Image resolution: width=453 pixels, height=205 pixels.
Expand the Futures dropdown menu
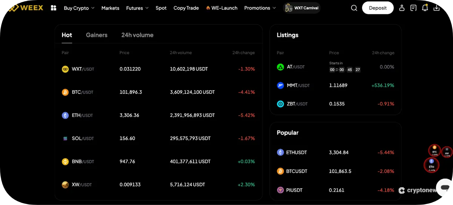[x=137, y=8]
